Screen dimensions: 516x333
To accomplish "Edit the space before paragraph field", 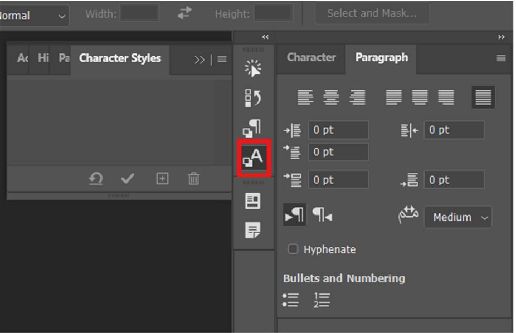I will [338, 180].
